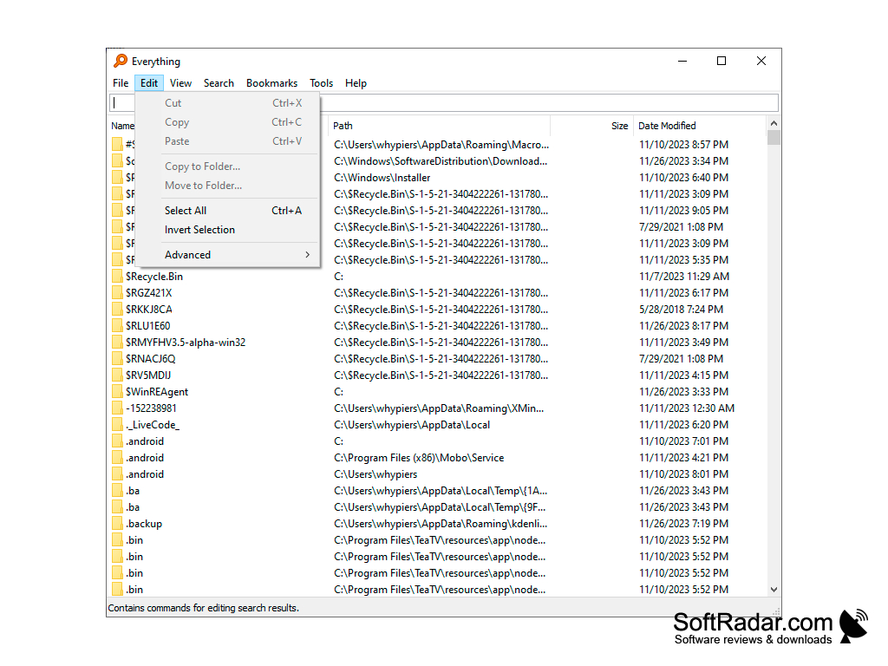
Task: Open the View menu
Action: [180, 83]
